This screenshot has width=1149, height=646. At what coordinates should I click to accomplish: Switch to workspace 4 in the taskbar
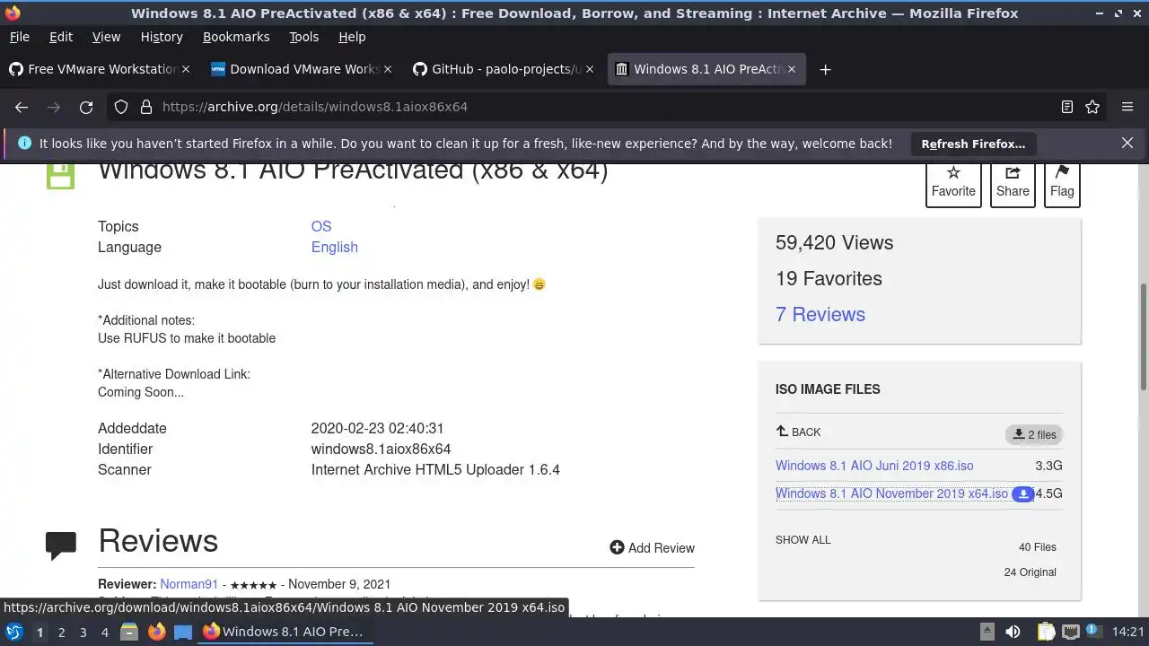coord(104,633)
